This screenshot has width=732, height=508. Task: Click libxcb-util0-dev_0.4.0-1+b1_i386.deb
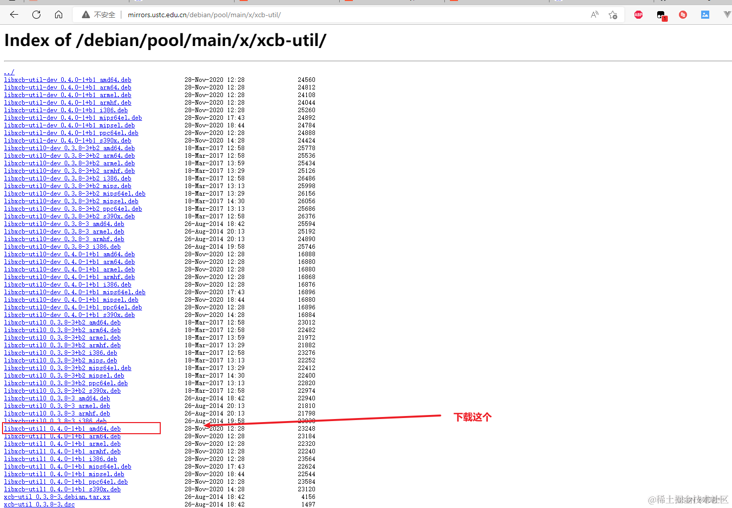coord(68,285)
